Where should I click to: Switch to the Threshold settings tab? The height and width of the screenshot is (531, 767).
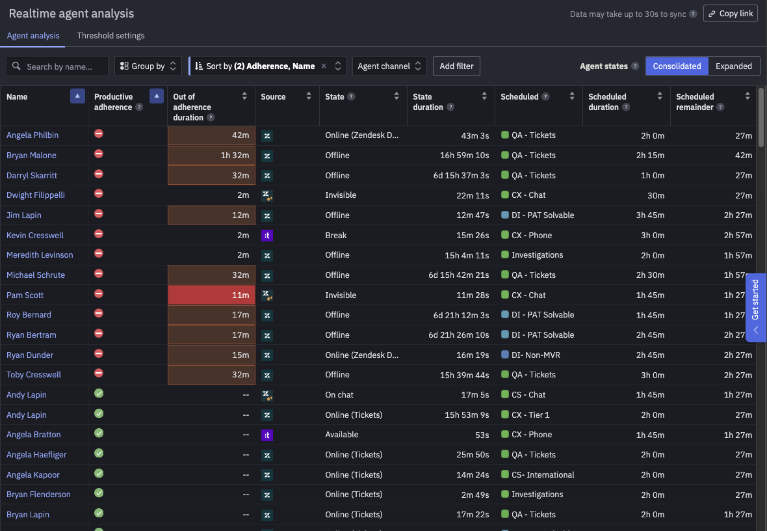110,36
